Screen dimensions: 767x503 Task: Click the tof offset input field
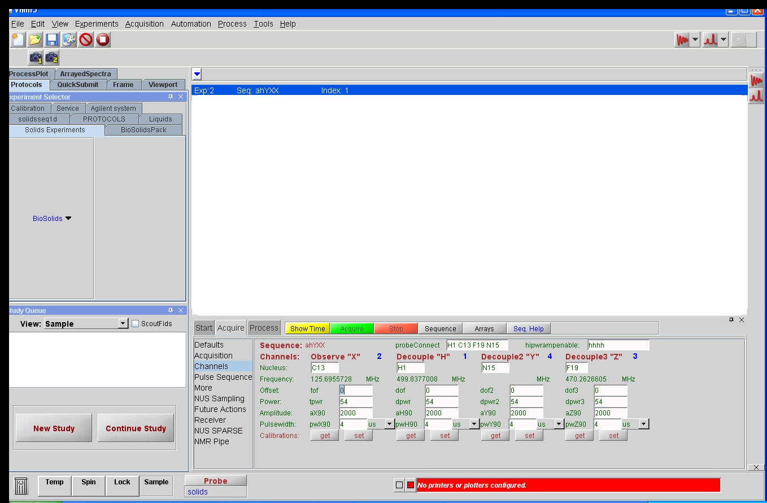point(356,391)
